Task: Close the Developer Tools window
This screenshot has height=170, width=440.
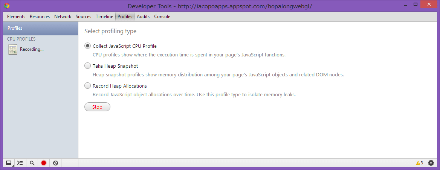Action: point(429,4)
